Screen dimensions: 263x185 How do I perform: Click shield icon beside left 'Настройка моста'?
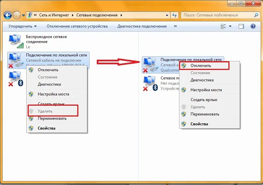click(31, 94)
